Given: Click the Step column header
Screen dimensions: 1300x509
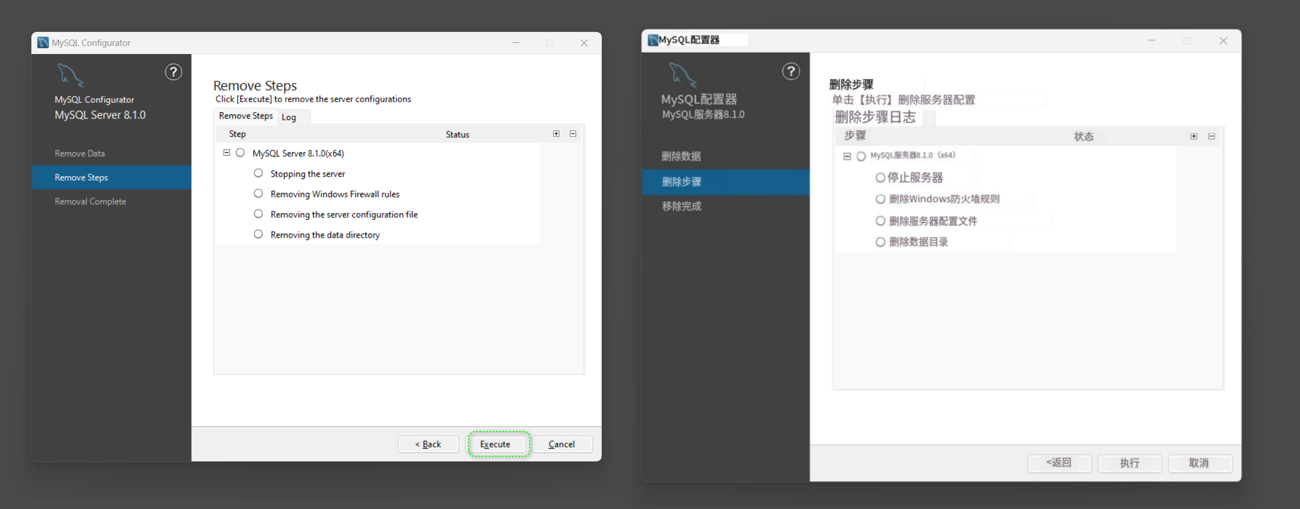Looking at the screenshot, I should point(237,134).
